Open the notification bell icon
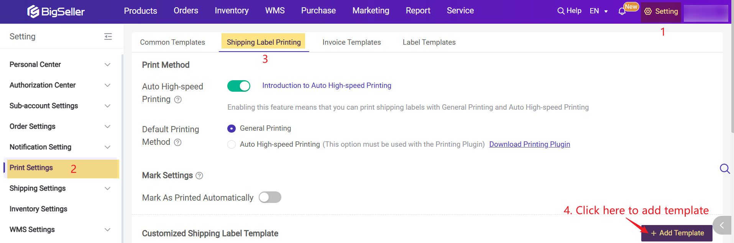This screenshot has height=243, width=734. pos(622,11)
